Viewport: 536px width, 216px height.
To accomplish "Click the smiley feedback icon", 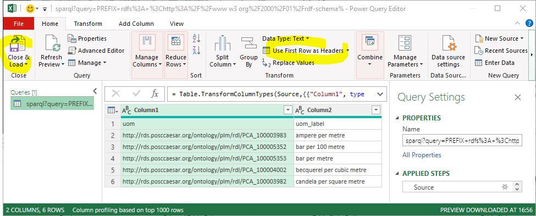I will tap(30, 8).
